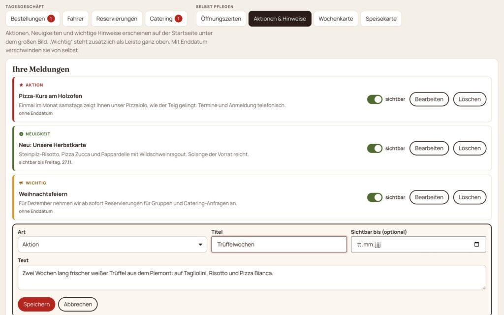Click the Sichtbar bis date field

click(418, 245)
